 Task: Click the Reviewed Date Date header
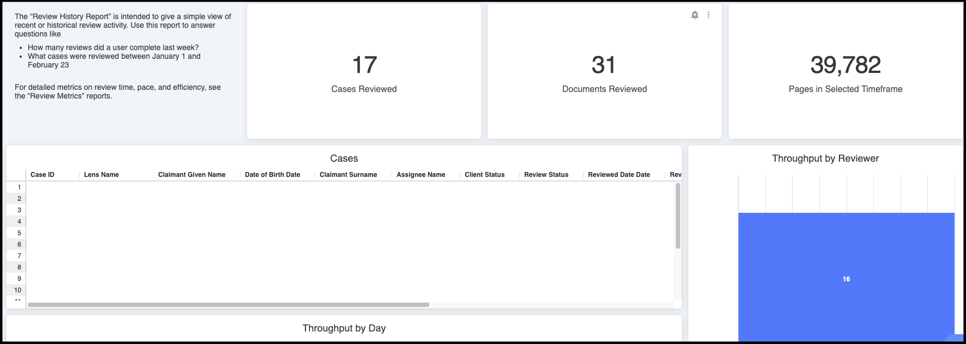(x=619, y=175)
